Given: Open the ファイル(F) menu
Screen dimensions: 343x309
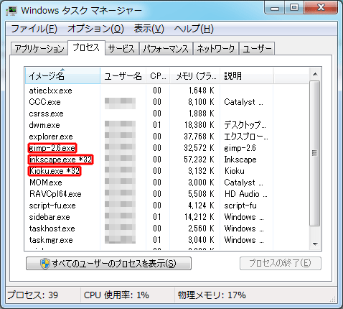Looking at the screenshot, I should pyautogui.click(x=34, y=29).
